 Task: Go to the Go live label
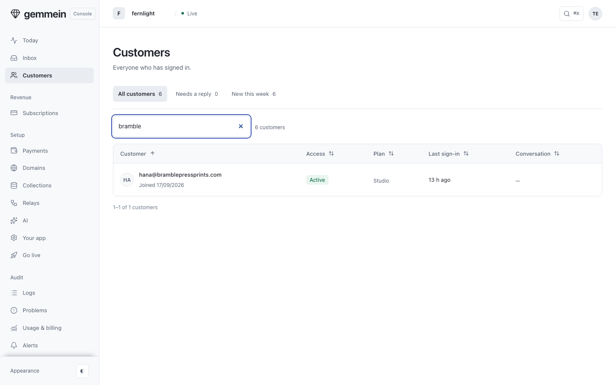tap(32, 255)
